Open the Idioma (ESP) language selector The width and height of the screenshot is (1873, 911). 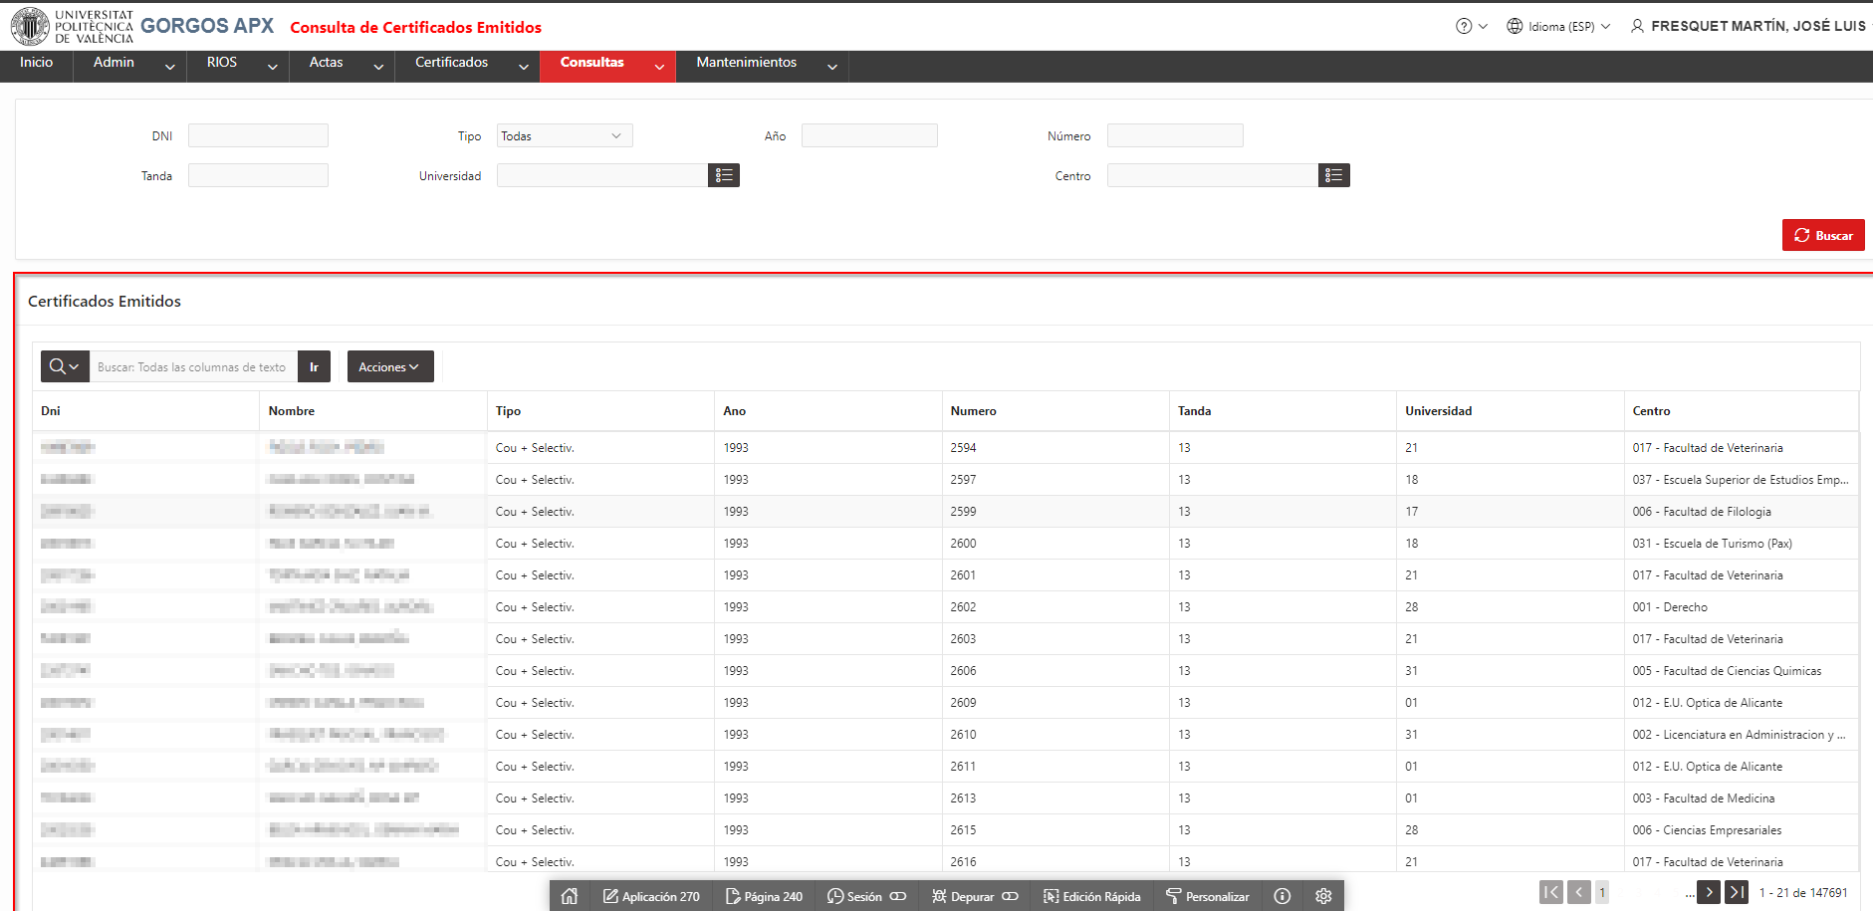coord(1557,26)
